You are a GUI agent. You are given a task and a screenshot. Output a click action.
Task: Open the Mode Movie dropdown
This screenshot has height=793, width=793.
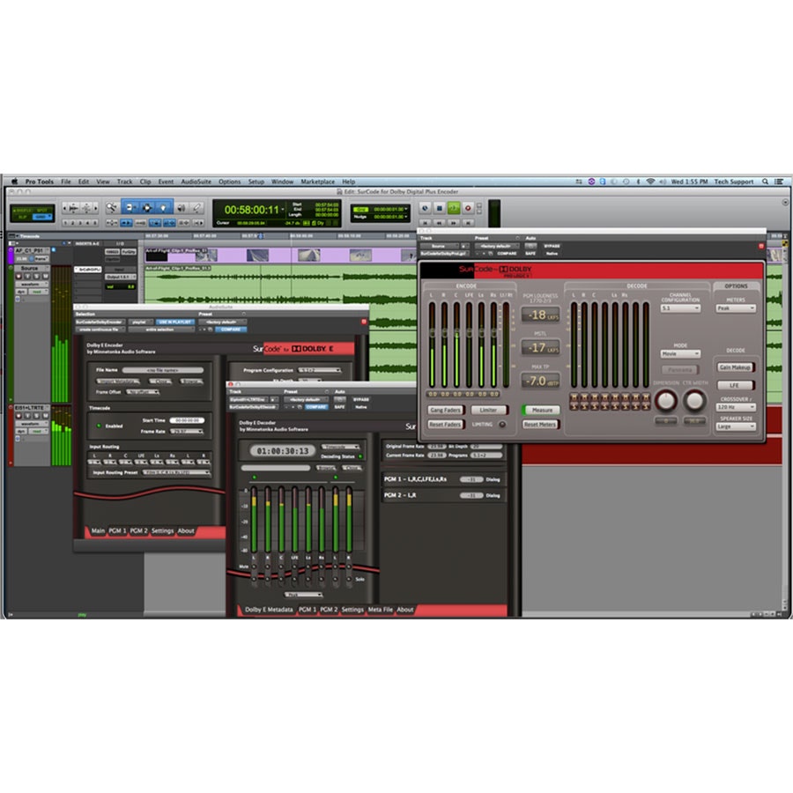[680, 353]
